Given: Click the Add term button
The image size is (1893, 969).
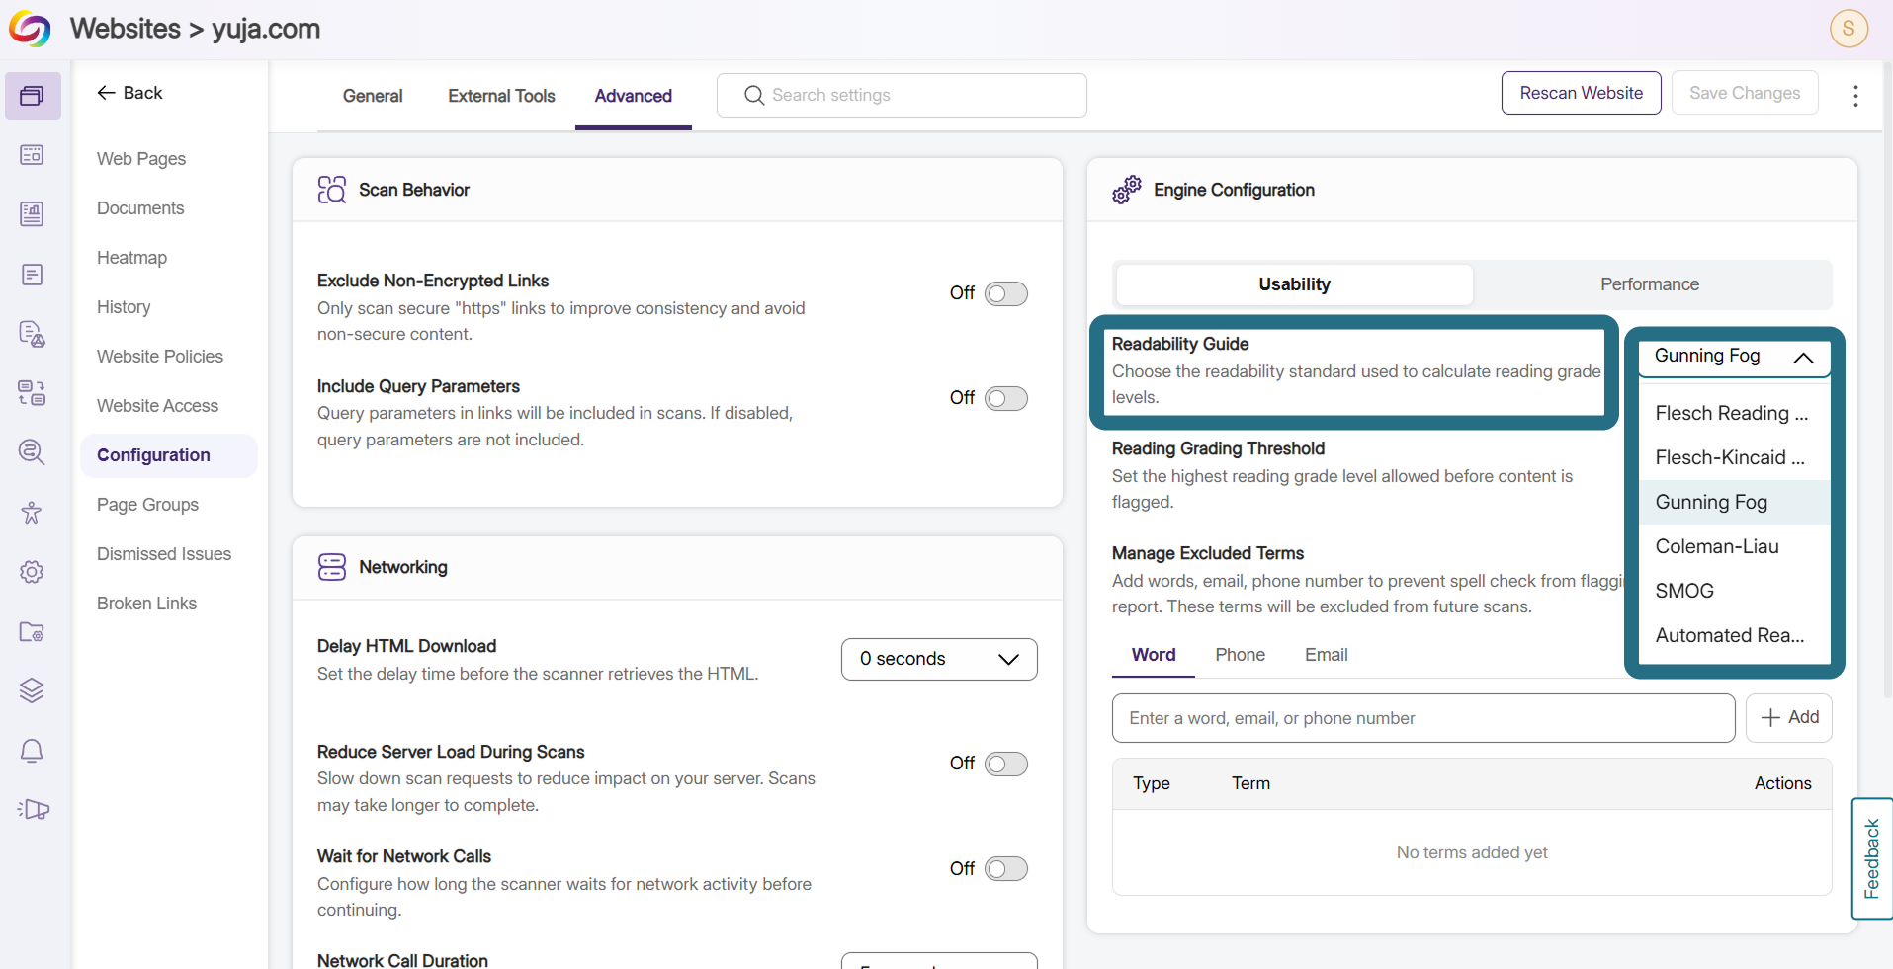Looking at the screenshot, I should pos(1789,717).
